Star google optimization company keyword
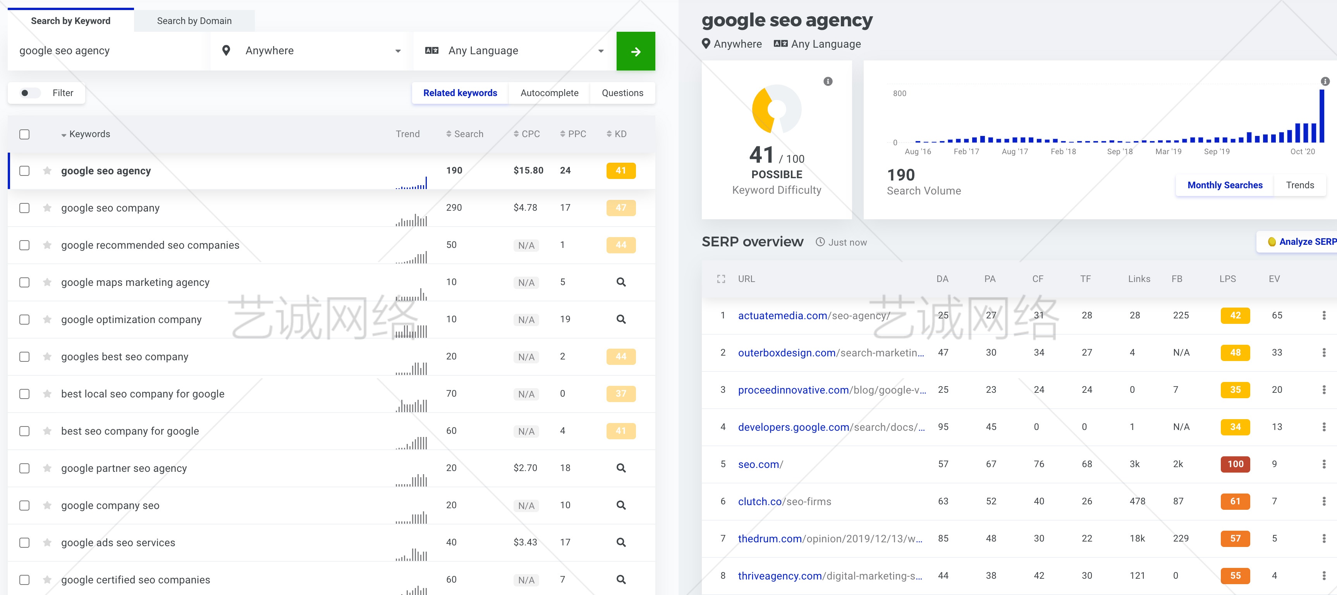1337x595 pixels. tap(47, 320)
